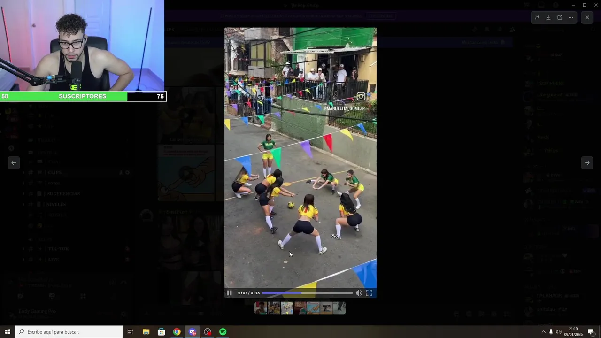Image resolution: width=601 pixels, height=338 pixels.
Task: Open File Explorer from the taskbar
Action: point(146,332)
